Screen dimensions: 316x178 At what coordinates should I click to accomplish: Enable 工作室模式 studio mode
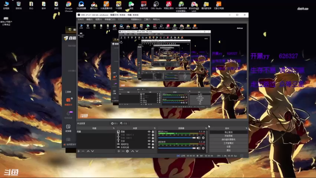coord(228,143)
